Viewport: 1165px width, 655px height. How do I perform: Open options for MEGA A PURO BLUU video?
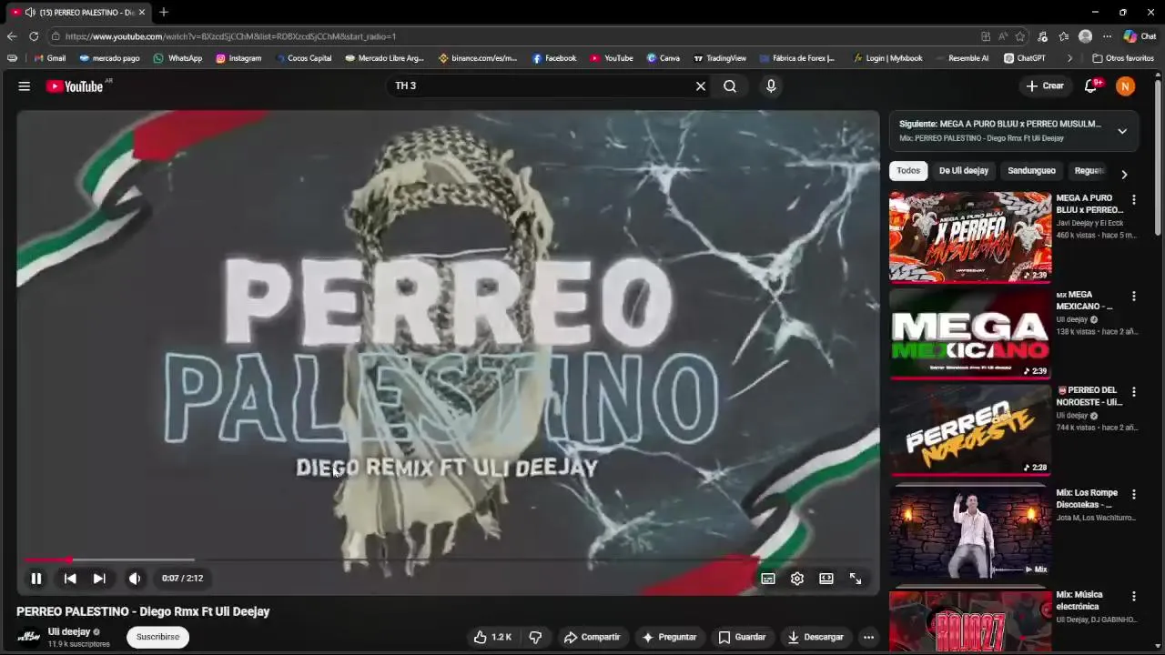[x=1134, y=199]
